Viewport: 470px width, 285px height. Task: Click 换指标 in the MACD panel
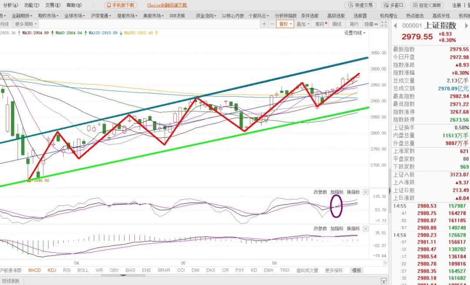[353, 229]
